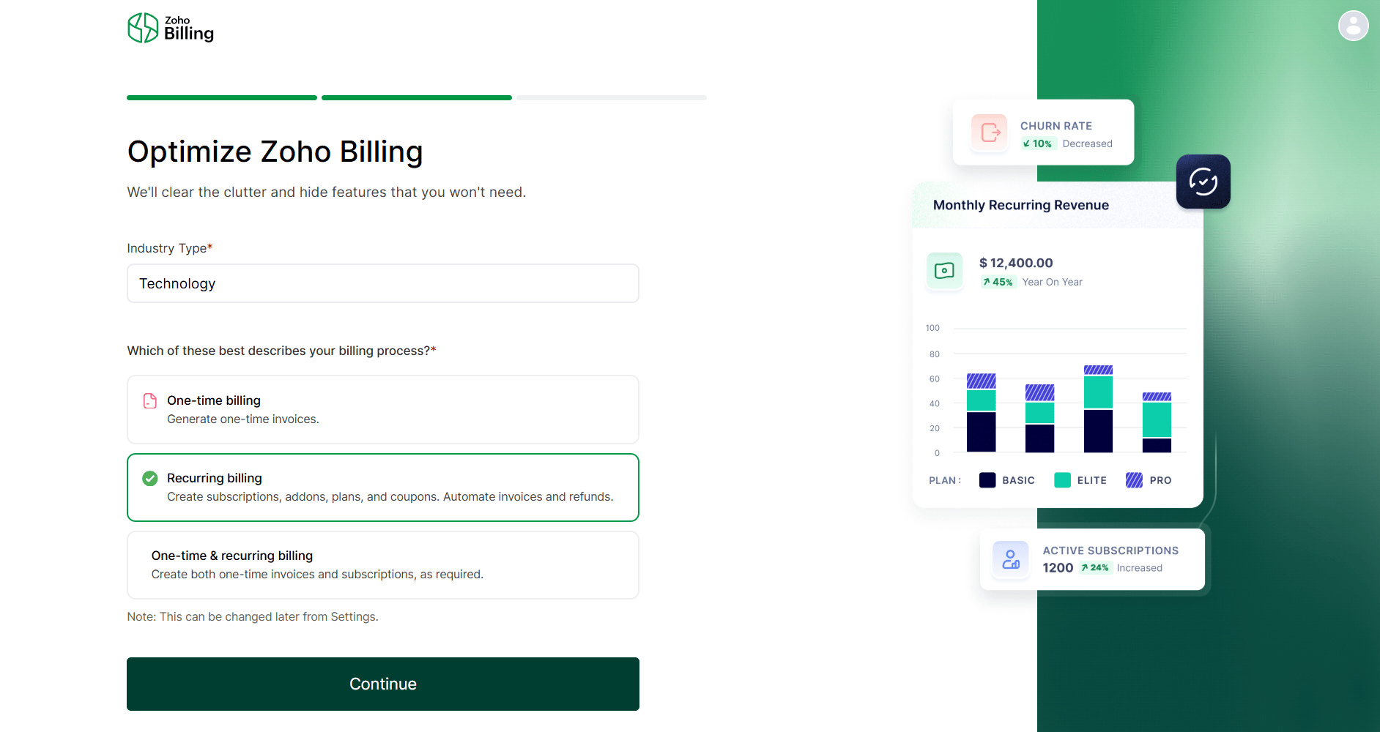Image resolution: width=1380 pixels, height=732 pixels.
Task: Click the green checkmark on Recurring billing
Action: point(150,478)
